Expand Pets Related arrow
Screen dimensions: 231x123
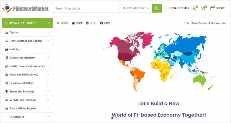point(48,117)
